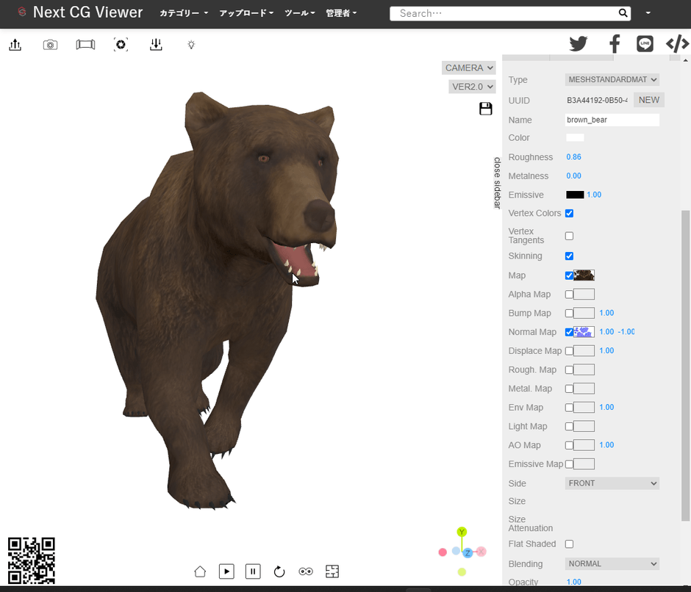The height and width of the screenshot is (592, 691).
Task: Disable the Skinning checkbox
Action: point(569,256)
